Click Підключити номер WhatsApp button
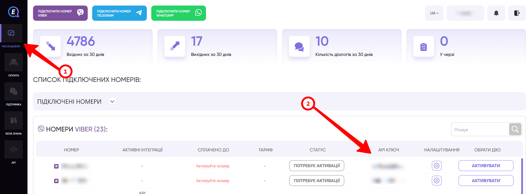 (178, 13)
